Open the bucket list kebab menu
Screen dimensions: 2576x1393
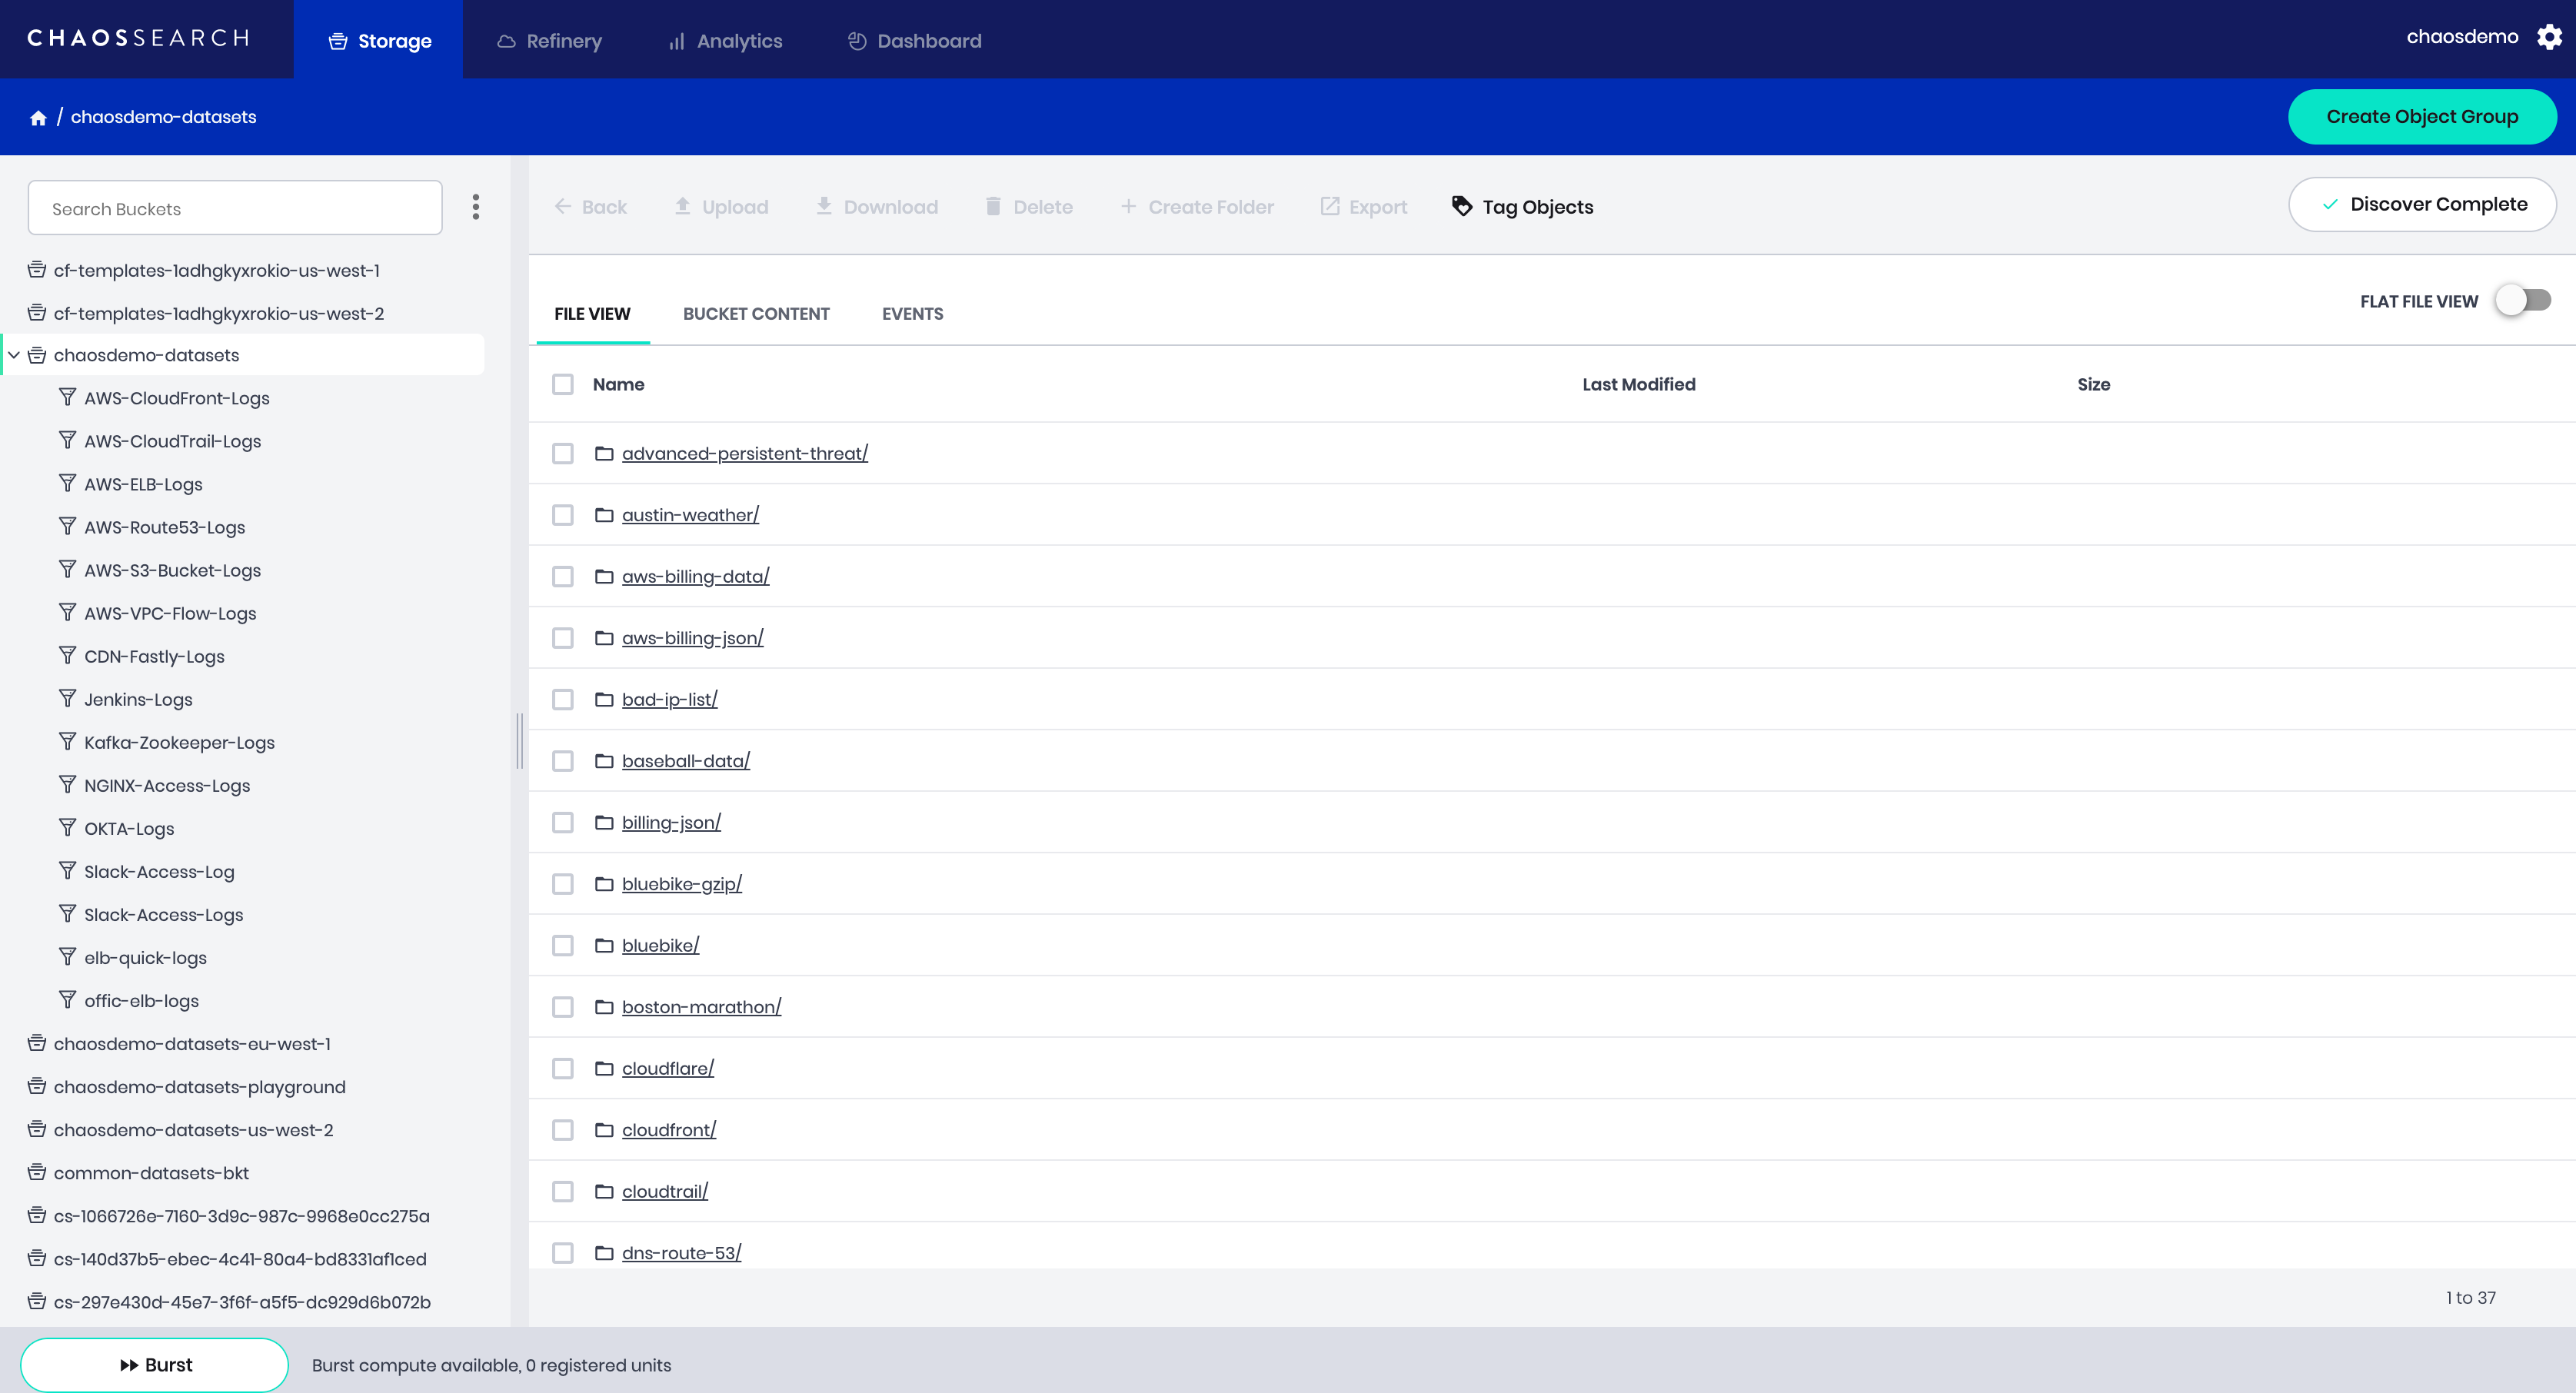click(x=476, y=207)
